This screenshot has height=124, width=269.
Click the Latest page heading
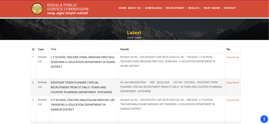134,33
